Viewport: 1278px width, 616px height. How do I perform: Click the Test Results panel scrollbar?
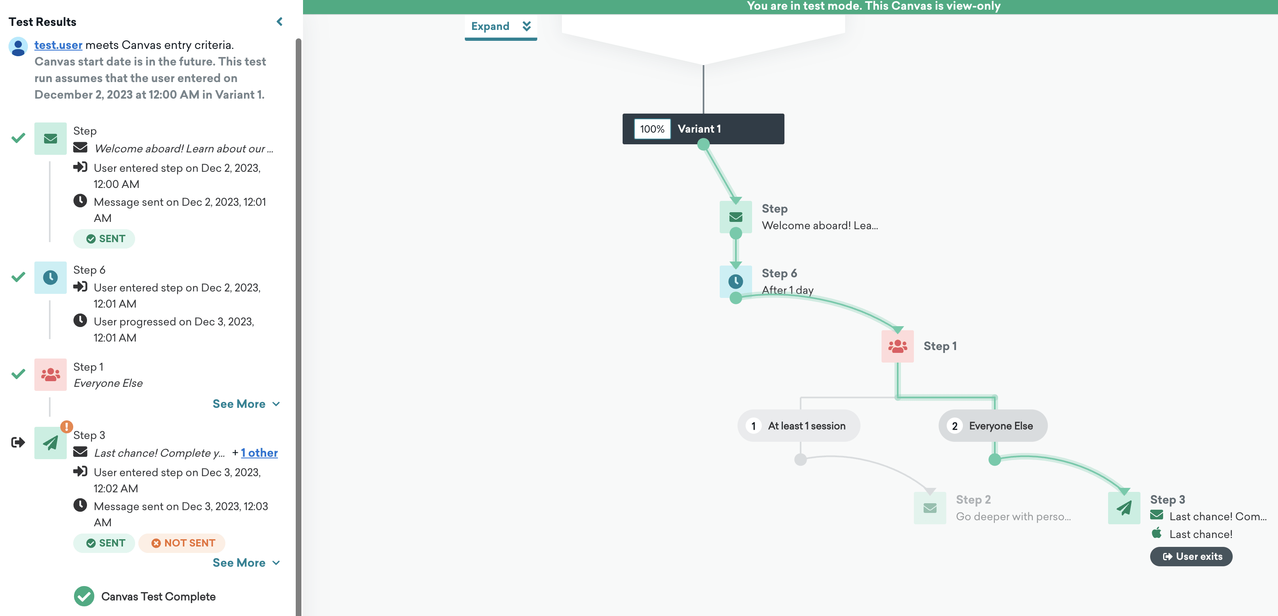pos(298,327)
